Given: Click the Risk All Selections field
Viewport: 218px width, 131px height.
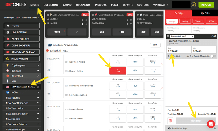Looking at the screenshot, I should pyautogui.click(x=179, y=30).
